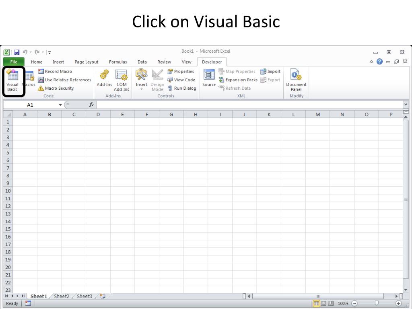Open the Add-Ins manager
The width and height of the screenshot is (412, 309).
[104, 78]
